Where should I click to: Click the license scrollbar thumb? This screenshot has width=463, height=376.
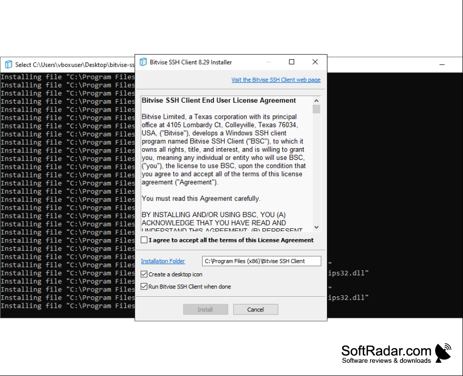[x=316, y=109]
